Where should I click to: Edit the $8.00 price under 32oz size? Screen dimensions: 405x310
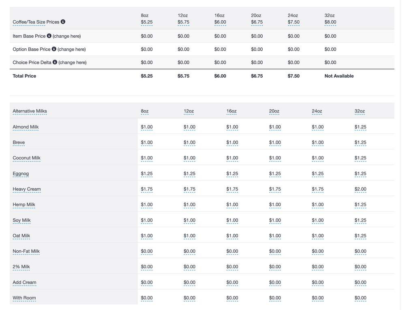[330, 22]
